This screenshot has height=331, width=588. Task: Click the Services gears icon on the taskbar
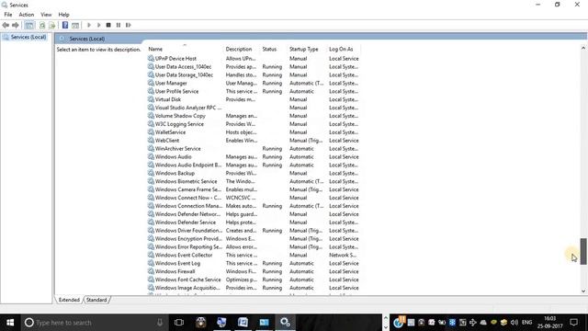click(x=285, y=323)
